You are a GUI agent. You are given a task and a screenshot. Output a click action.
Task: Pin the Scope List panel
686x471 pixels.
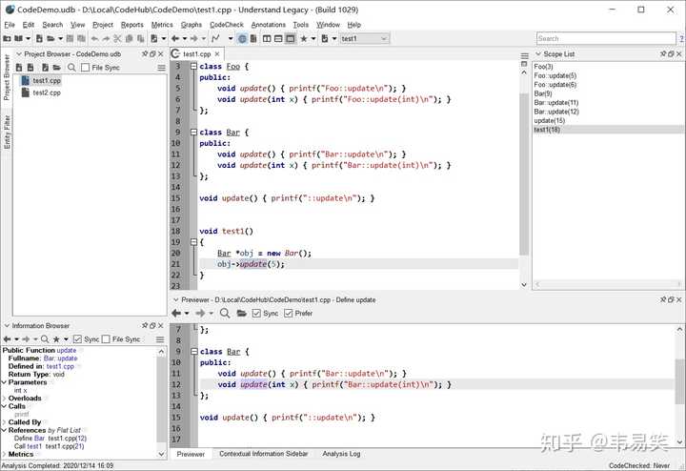(663, 53)
